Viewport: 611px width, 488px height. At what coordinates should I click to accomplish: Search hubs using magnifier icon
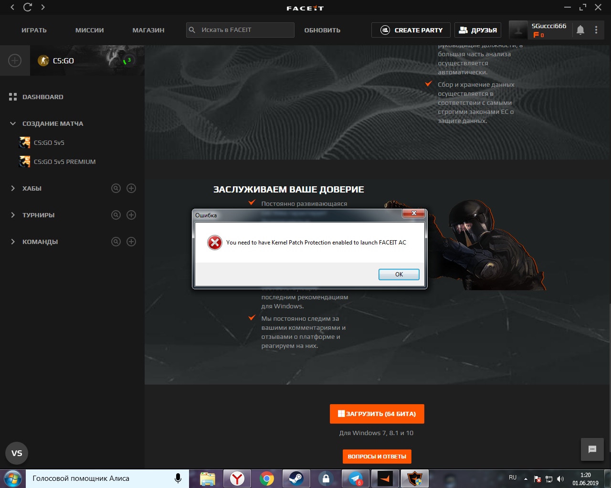pyautogui.click(x=116, y=188)
